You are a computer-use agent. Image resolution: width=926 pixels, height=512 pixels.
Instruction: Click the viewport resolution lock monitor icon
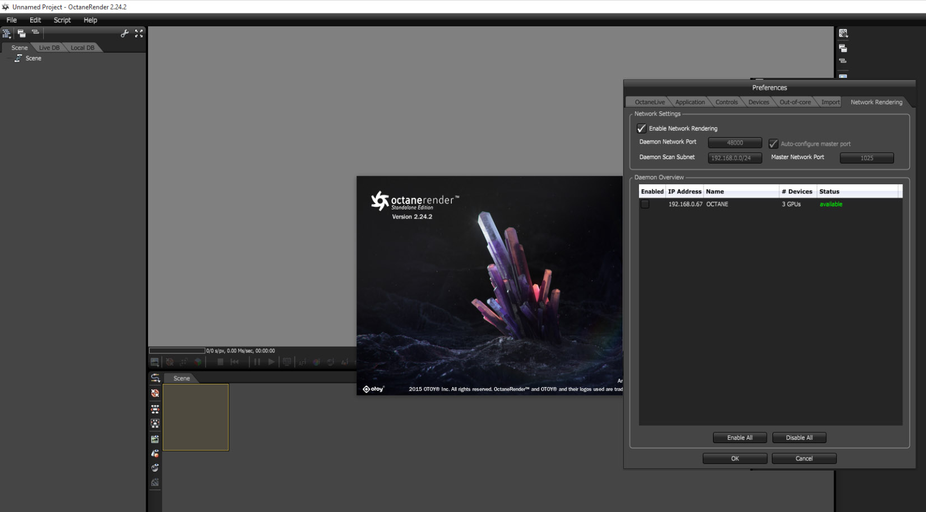click(287, 362)
